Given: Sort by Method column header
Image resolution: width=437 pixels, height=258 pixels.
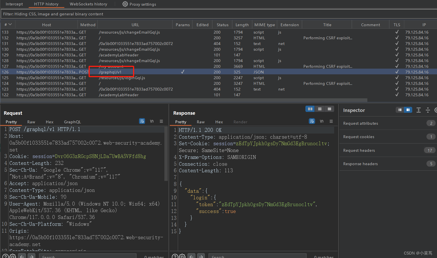Looking at the screenshot, I should [88, 25].
